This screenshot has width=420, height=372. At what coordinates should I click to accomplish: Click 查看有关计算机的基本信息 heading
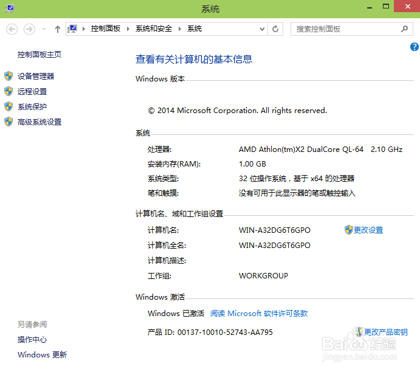pyautogui.click(x=194, y=59)
